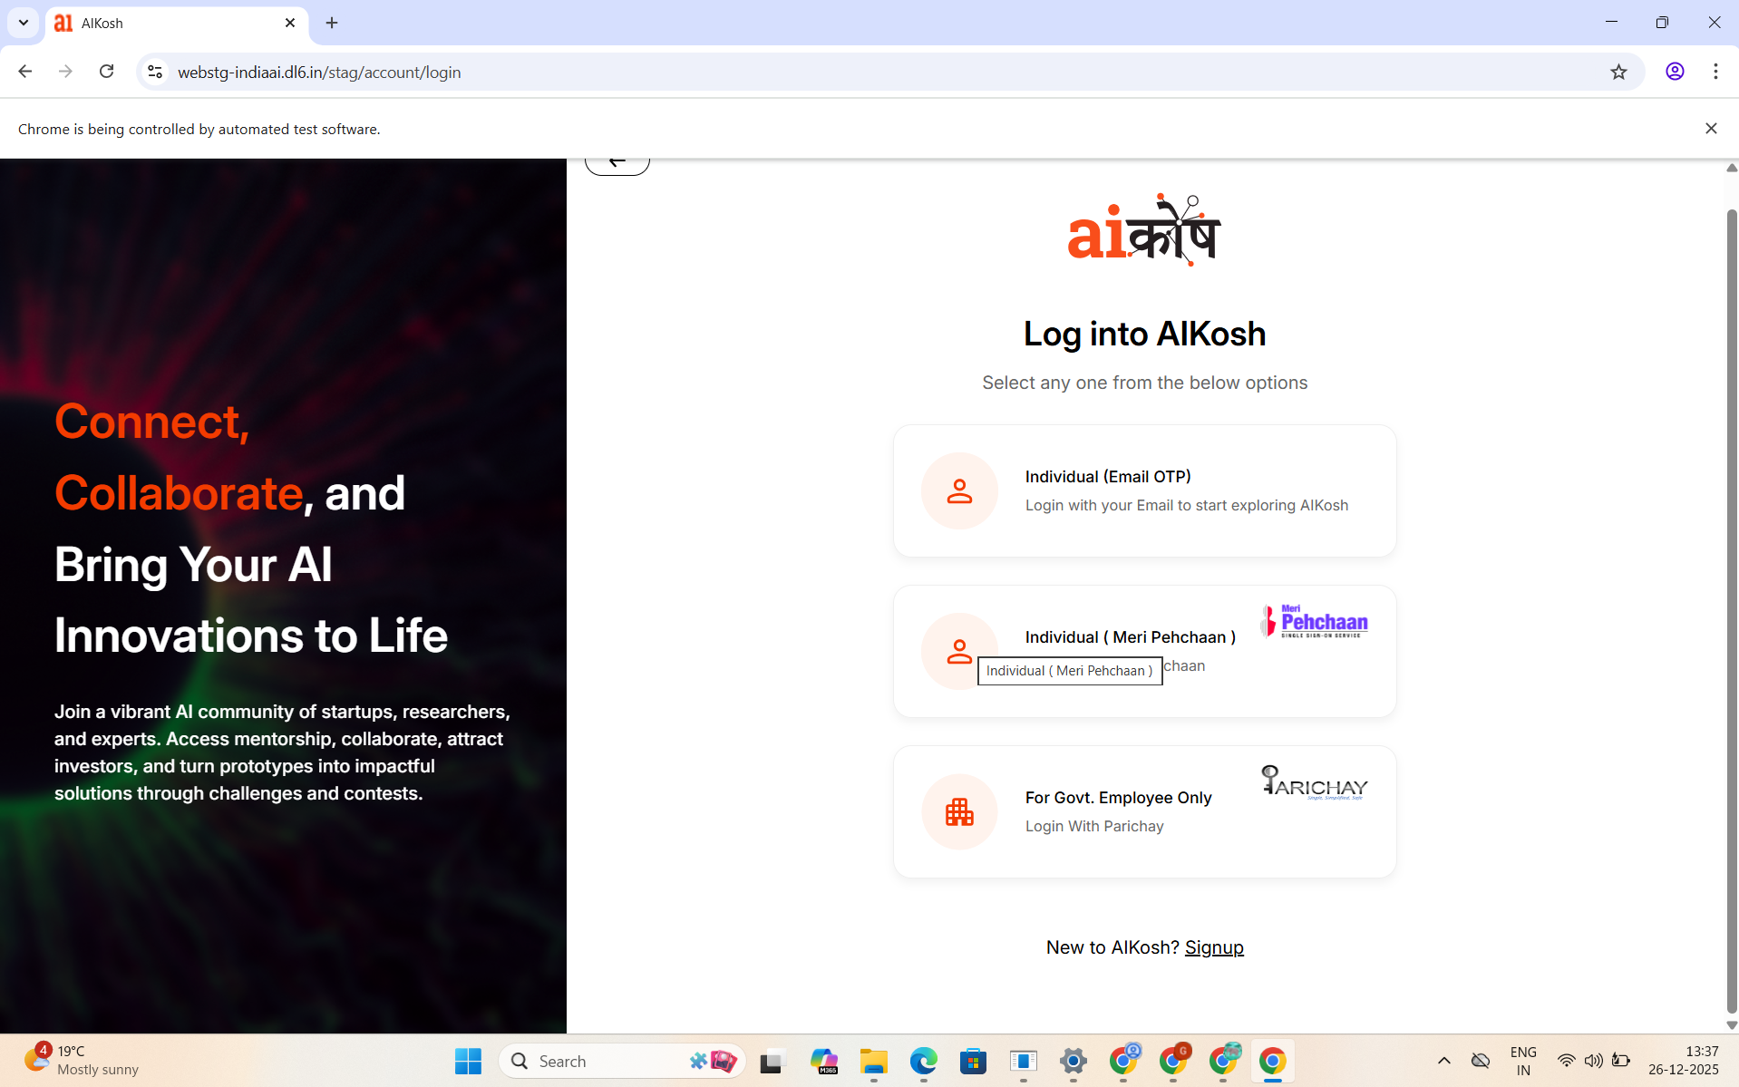Open Chrome three-dot menu
1739x1087 pixels.
click(x=1715, y=72)
